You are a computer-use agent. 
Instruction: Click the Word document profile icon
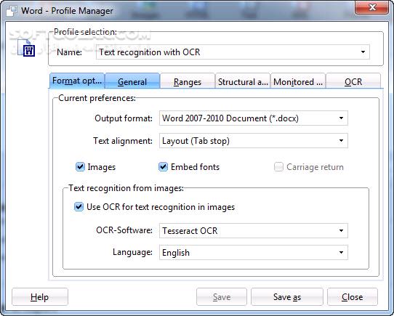pyautogui.click(x=26, y=48)
